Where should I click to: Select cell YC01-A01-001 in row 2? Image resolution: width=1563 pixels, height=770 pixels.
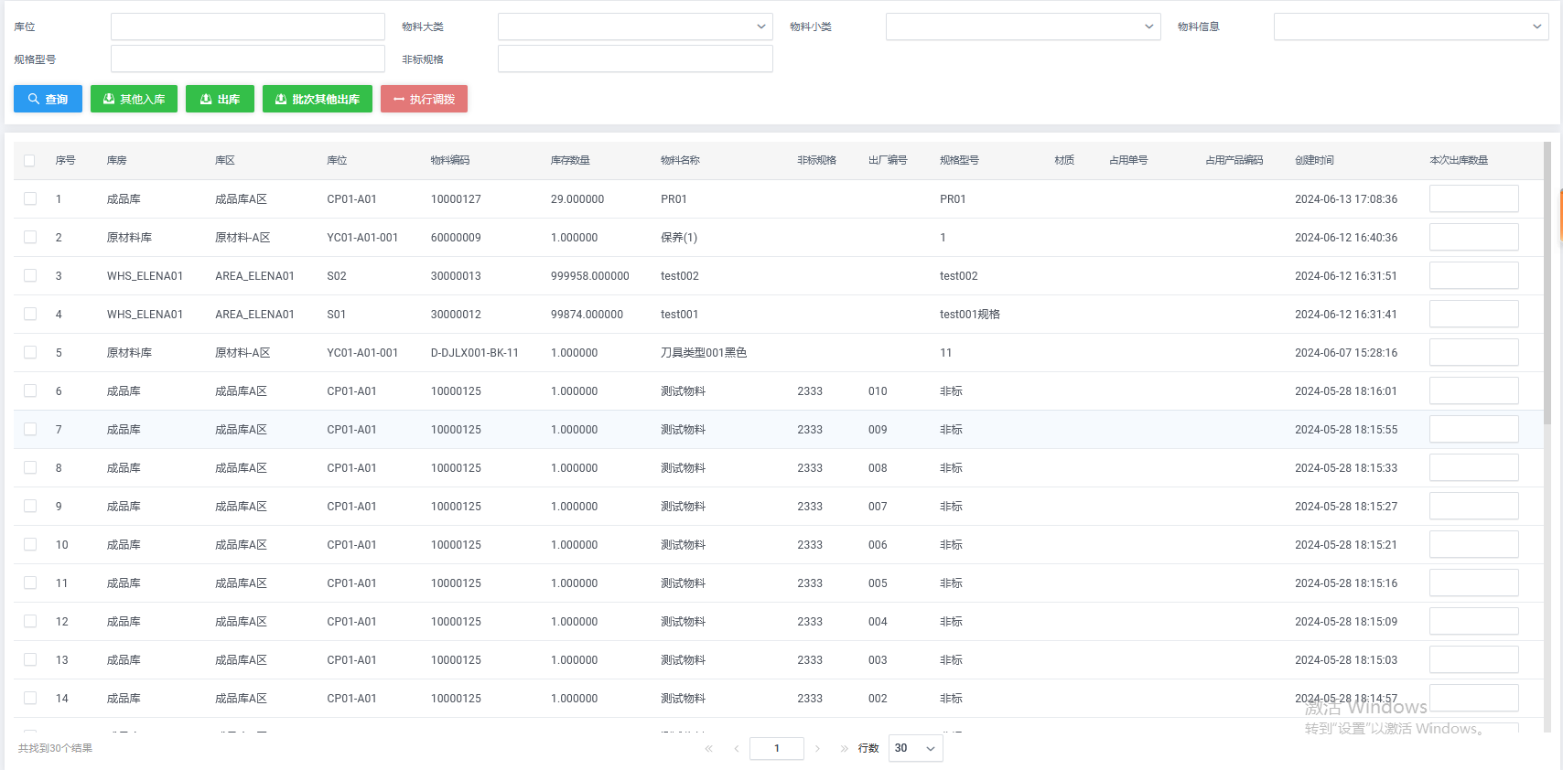pos(362,237)
